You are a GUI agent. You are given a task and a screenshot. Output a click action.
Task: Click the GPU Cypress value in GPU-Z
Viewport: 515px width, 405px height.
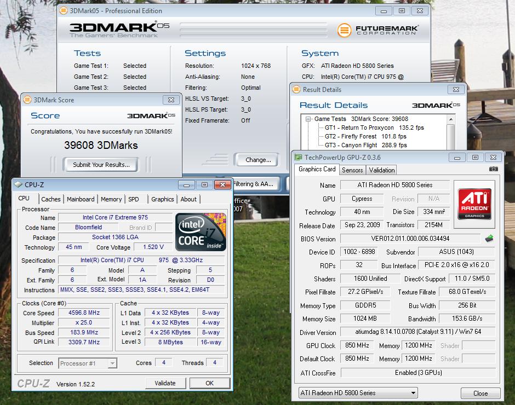tap(362, 199)
